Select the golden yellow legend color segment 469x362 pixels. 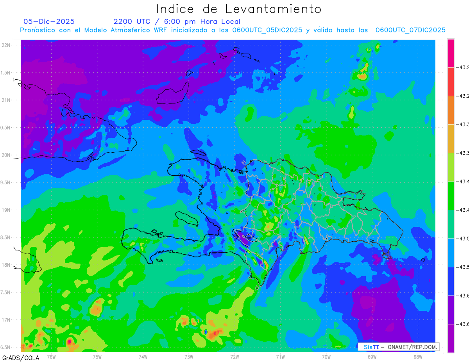click(451, 139)
